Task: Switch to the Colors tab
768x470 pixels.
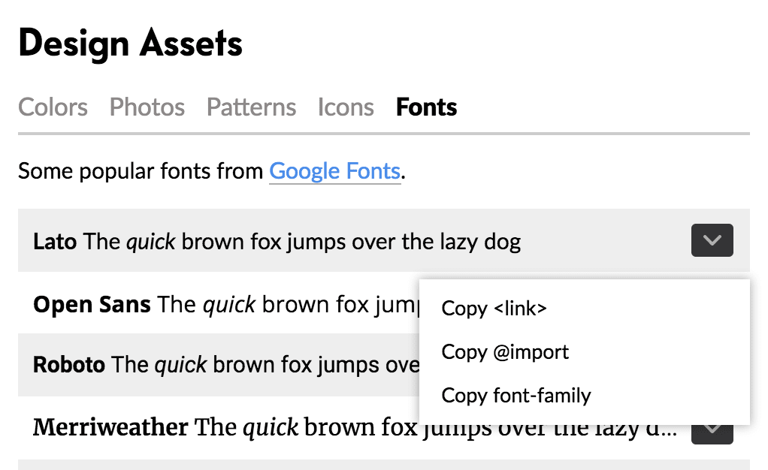Action: click(53, 107)
